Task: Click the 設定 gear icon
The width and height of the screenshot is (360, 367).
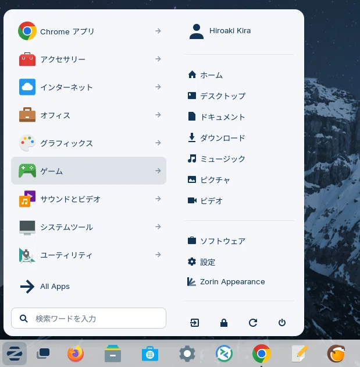Action: tap(192, 262)
